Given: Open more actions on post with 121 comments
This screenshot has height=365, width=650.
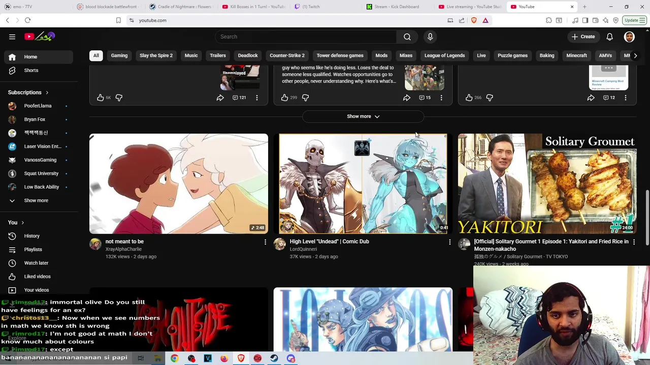Looking at the screenshot, I should tap(256, 97).
